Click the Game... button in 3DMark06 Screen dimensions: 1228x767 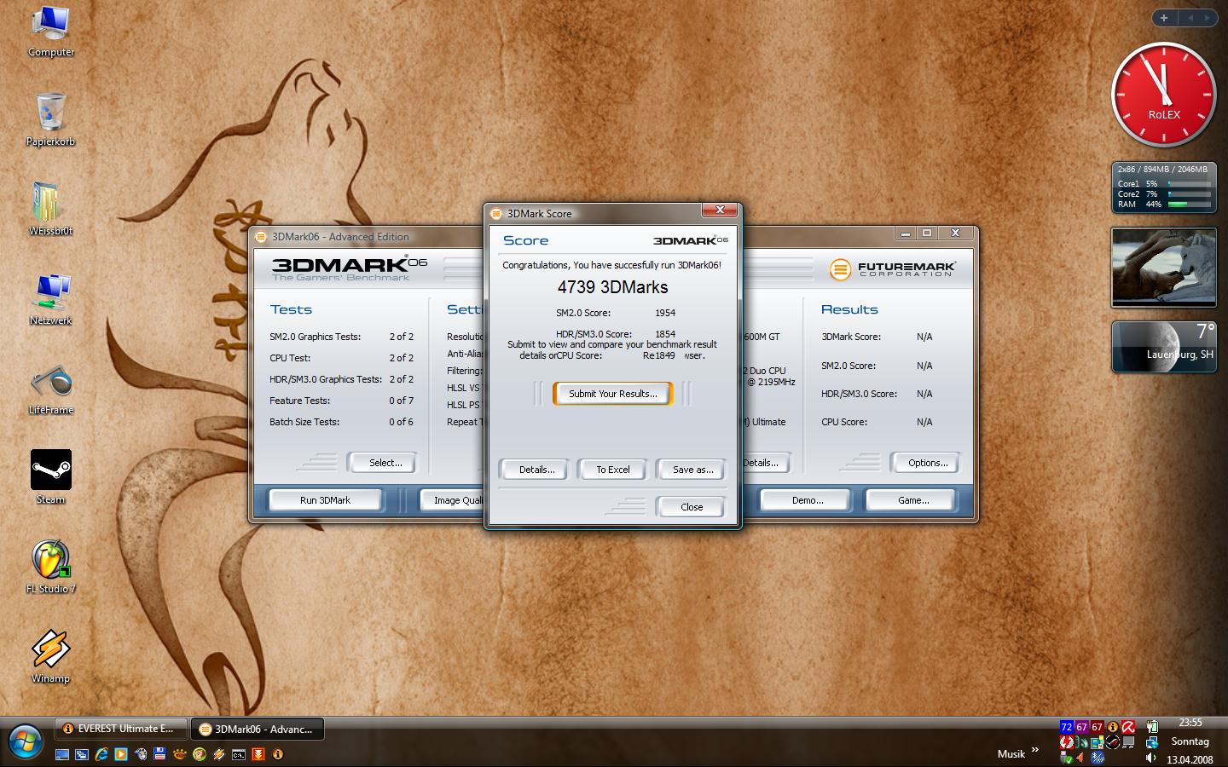tap(913, 500)
